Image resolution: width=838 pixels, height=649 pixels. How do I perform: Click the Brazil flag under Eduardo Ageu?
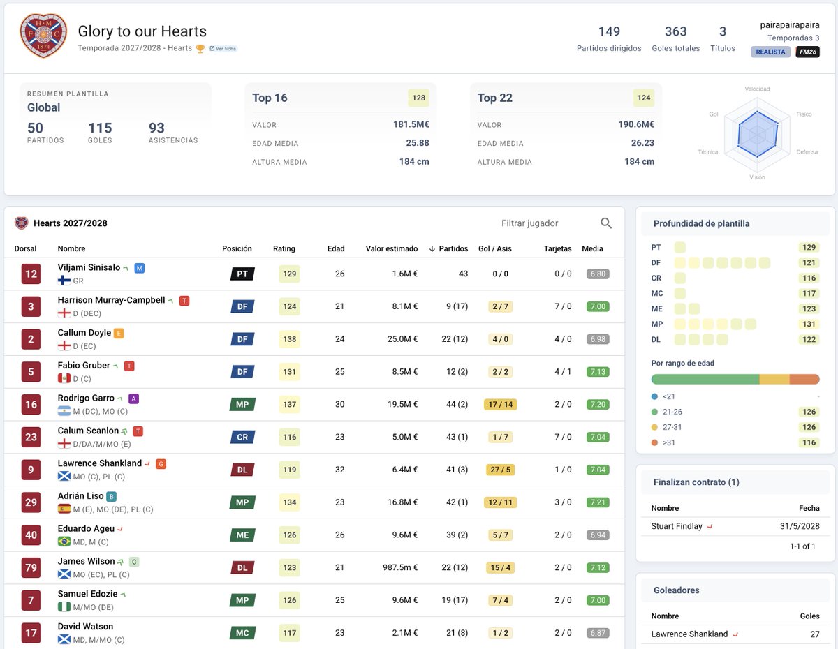64,542
